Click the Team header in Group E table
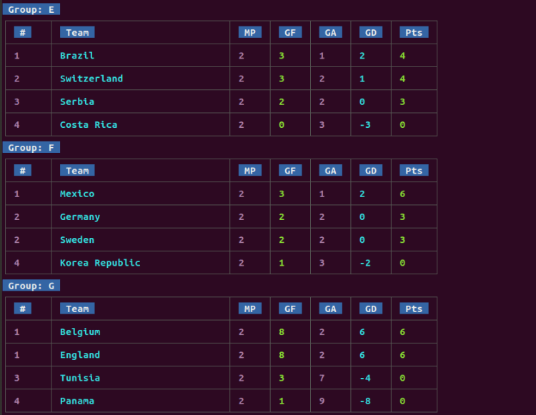536x415 pixels. point(77,32)
